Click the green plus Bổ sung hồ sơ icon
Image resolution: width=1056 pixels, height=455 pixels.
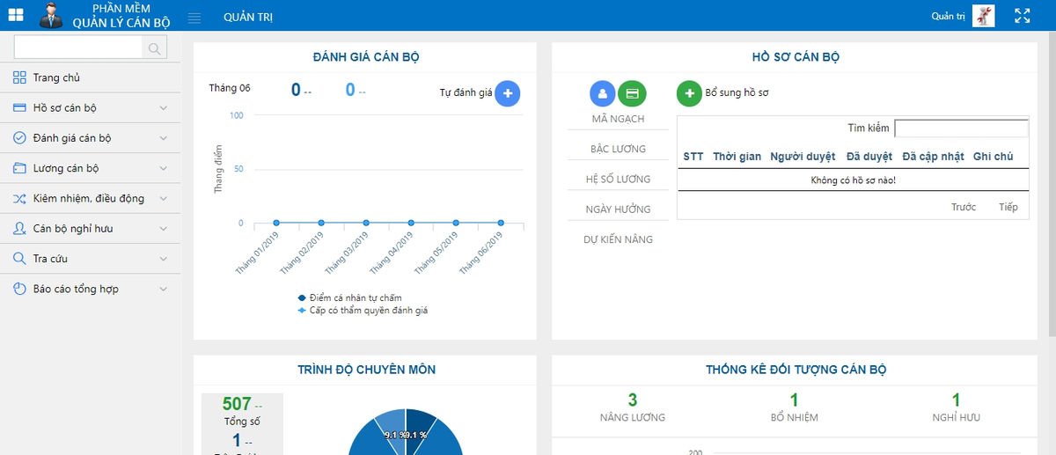[x=689, y=92]
